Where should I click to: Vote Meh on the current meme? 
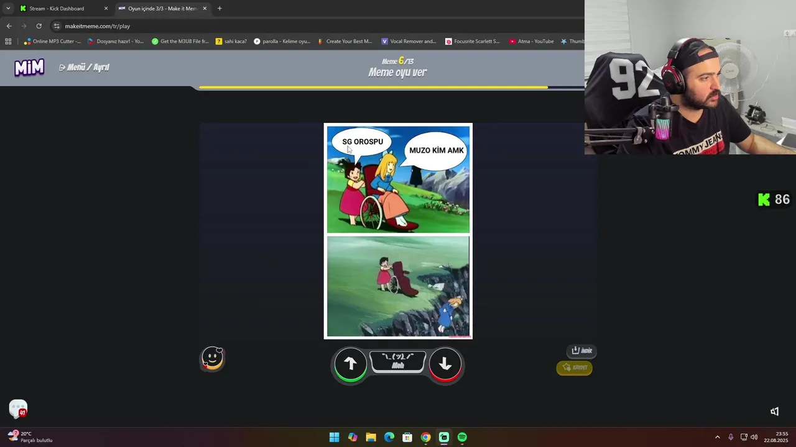point(398,362)
